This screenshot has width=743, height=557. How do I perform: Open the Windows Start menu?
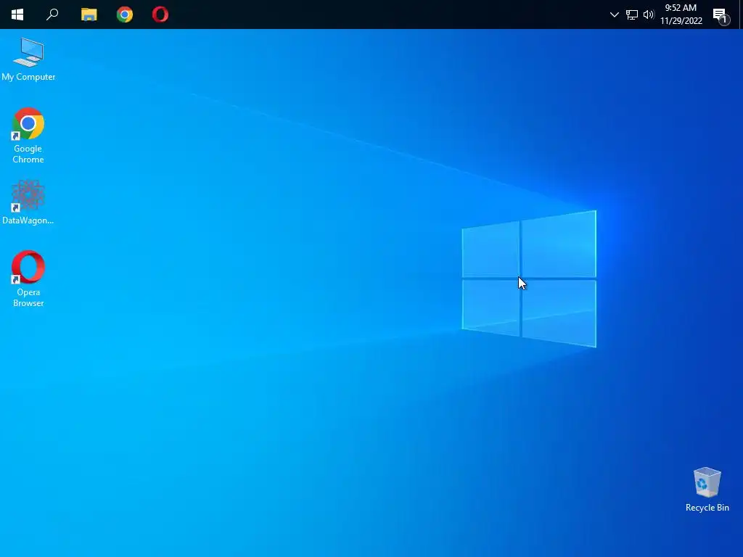pyautogui.click(x=17, y=15)
